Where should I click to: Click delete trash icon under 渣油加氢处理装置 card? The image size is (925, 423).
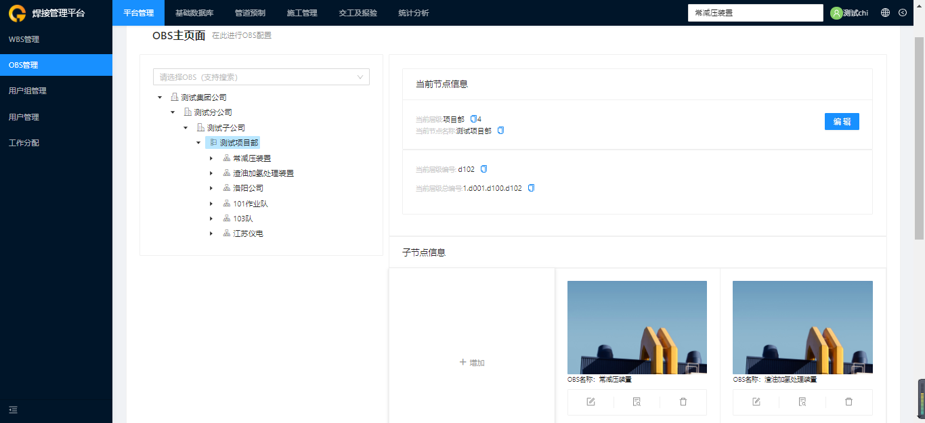tap(848, 402)
